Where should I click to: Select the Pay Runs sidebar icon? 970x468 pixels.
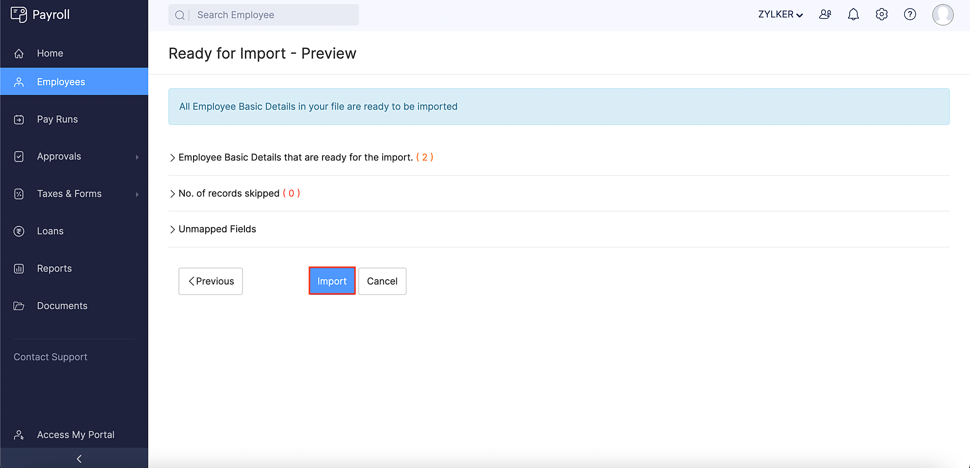click(x=18, y=119)
